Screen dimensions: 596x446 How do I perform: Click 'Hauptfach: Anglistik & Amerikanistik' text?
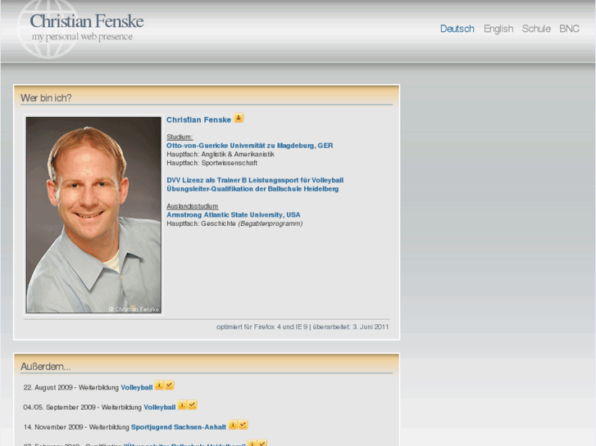(220, 154)
